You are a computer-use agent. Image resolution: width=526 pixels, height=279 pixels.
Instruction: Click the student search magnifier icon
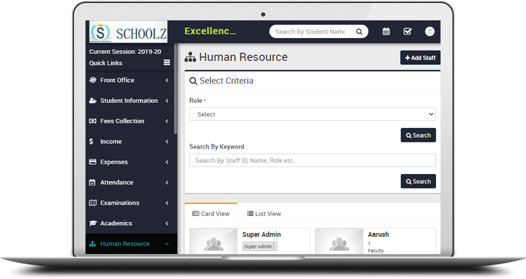click(359, 32)
